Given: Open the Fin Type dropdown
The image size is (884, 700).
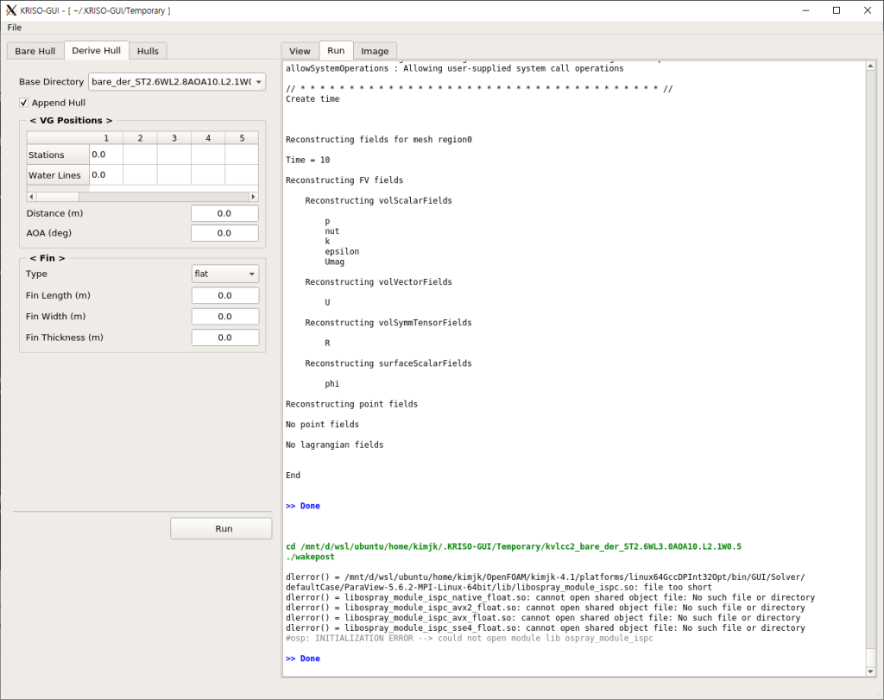Looking at the screenshot, I should (x=225, y=274).
